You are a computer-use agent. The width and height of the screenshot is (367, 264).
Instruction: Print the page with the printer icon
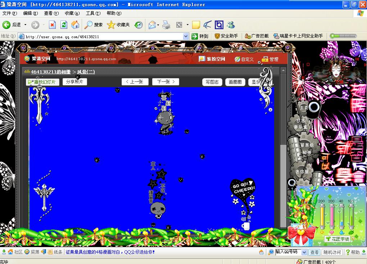(166, 24)
